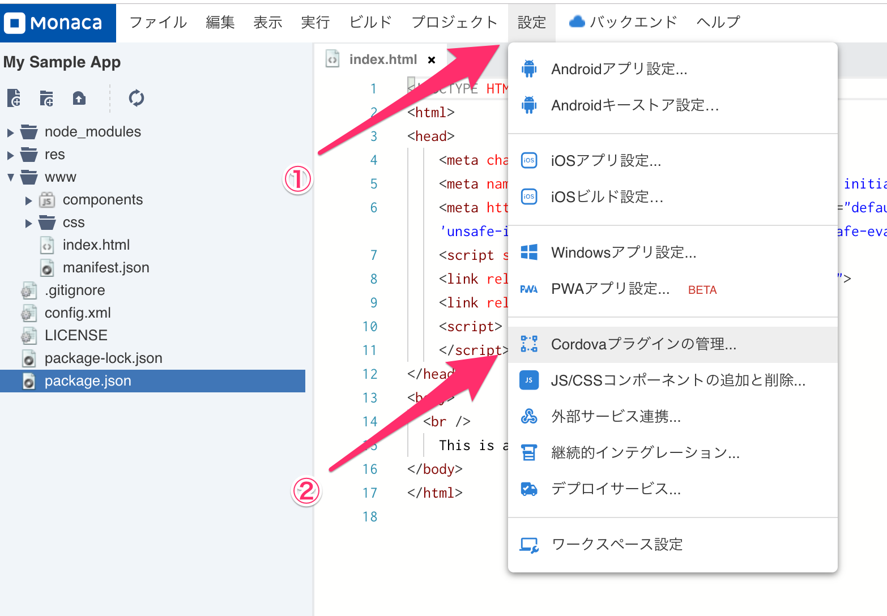Click the config.xml gear file icon
The width and height of the screenshot is (887, 616).
[x=28, y=313]
